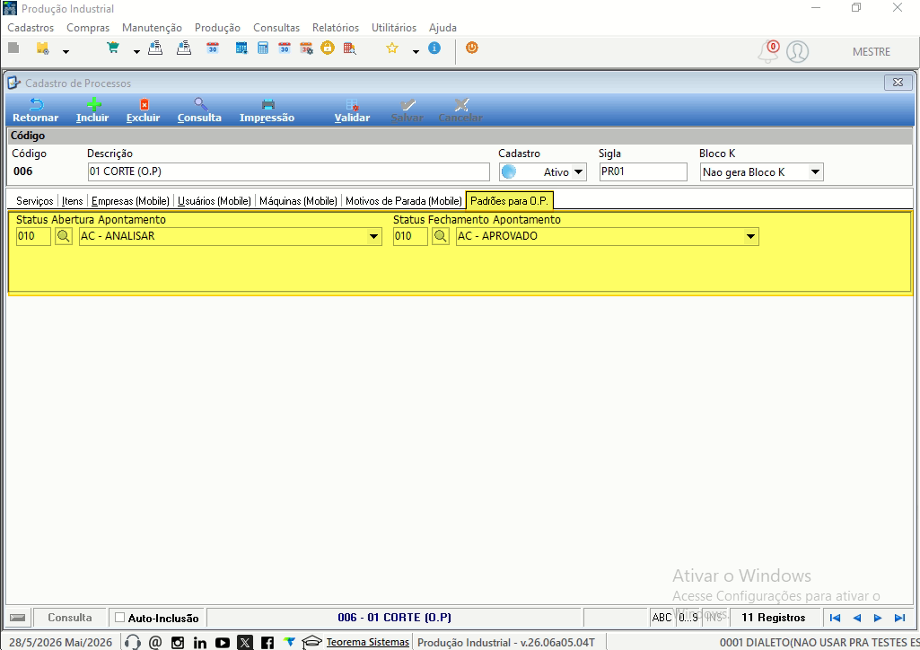Viewport: 920px width, 650px height.
Task: Click the user profile avatar icon
Action: tap(797, 52)
